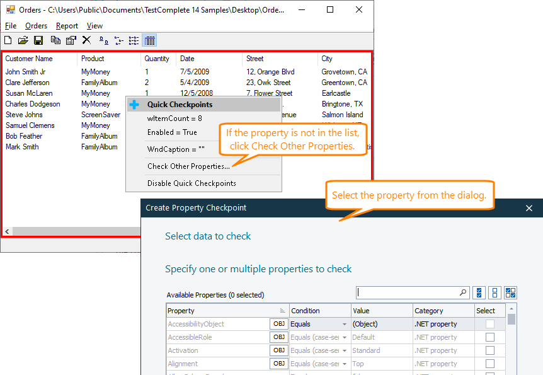Open the OBJ picker for AccessibilityObject
This screenshot has width=543, height=375.
pos(278,324)
